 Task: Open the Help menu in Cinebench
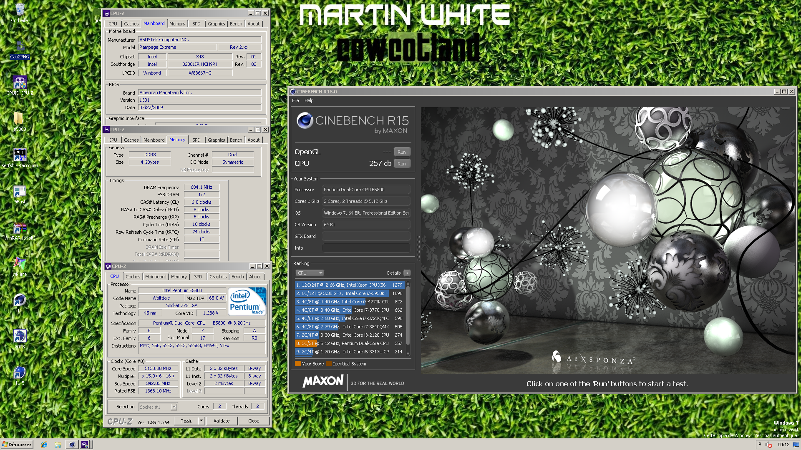click(x=309, y=100)
